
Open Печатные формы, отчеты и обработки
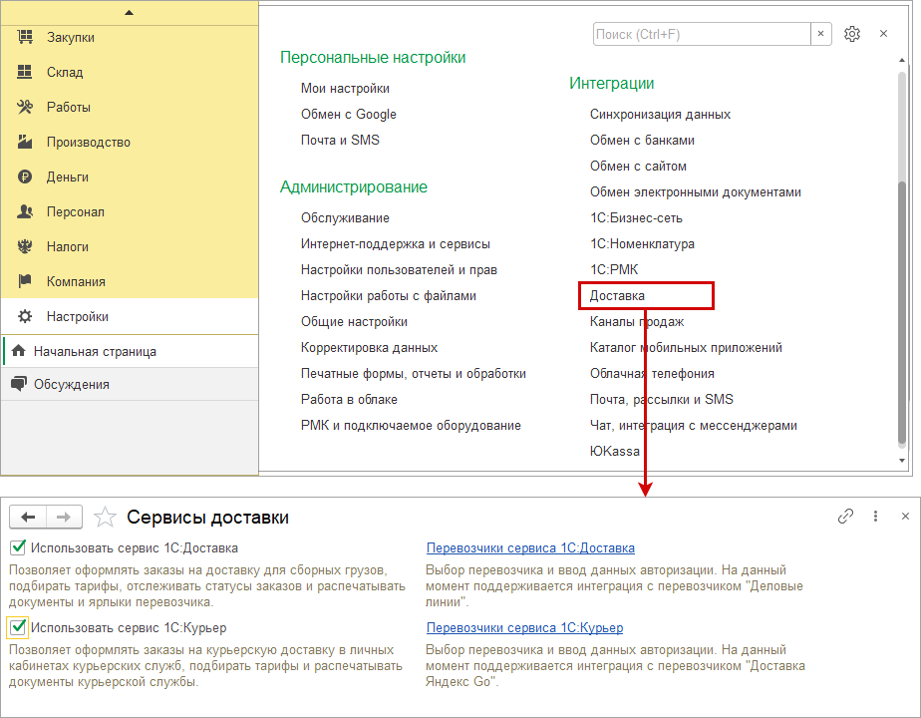pos(414,374)
